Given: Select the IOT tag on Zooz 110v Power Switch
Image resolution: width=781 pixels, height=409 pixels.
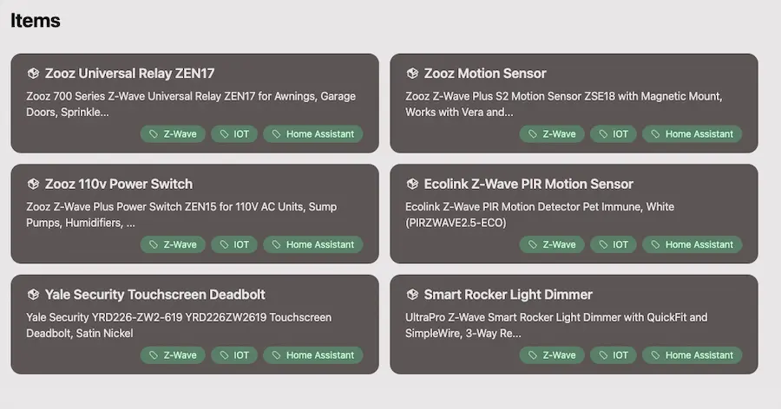Looking at the screenshot, I should [234, 244].
